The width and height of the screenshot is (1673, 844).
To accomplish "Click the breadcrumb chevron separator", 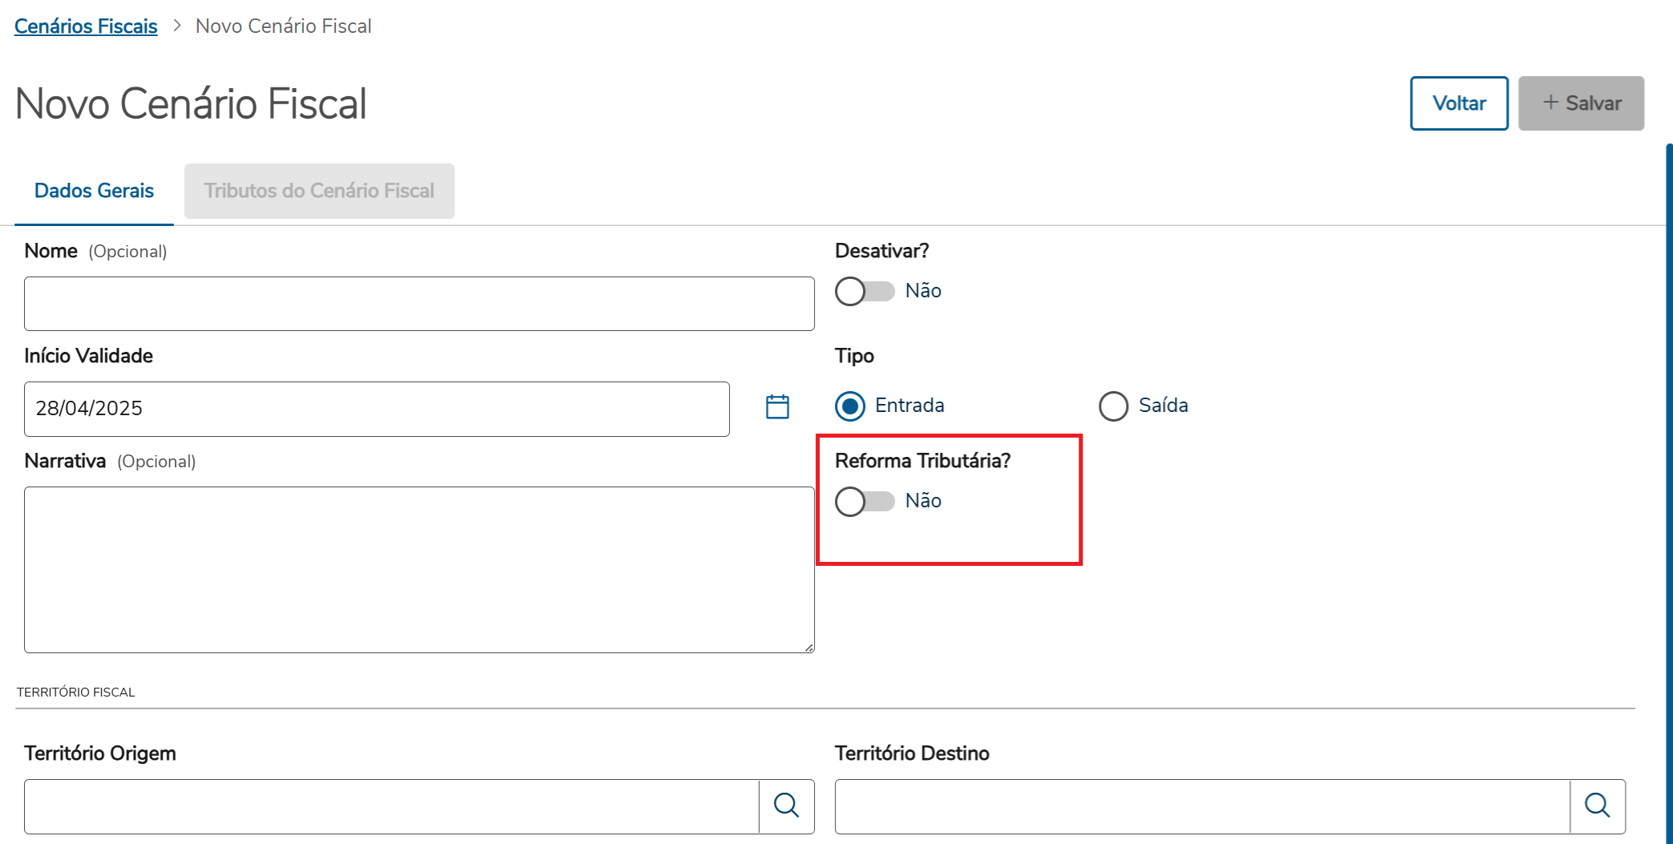I will tap(177, 26).
